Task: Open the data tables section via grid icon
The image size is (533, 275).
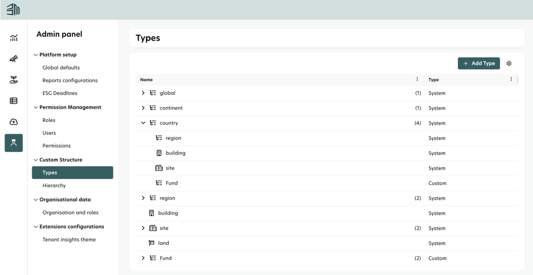Action: [13, 101]
